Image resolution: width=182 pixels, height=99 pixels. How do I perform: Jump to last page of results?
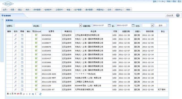coord(33,94)
